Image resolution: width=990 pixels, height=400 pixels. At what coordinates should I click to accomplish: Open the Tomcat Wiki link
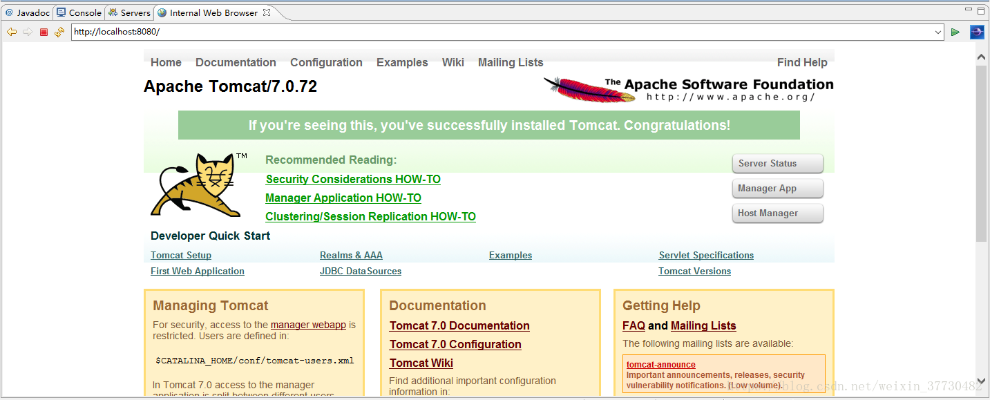[x=421, y=363]
